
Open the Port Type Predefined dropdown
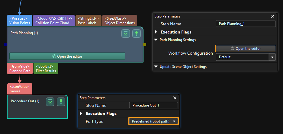coord(153,121)
